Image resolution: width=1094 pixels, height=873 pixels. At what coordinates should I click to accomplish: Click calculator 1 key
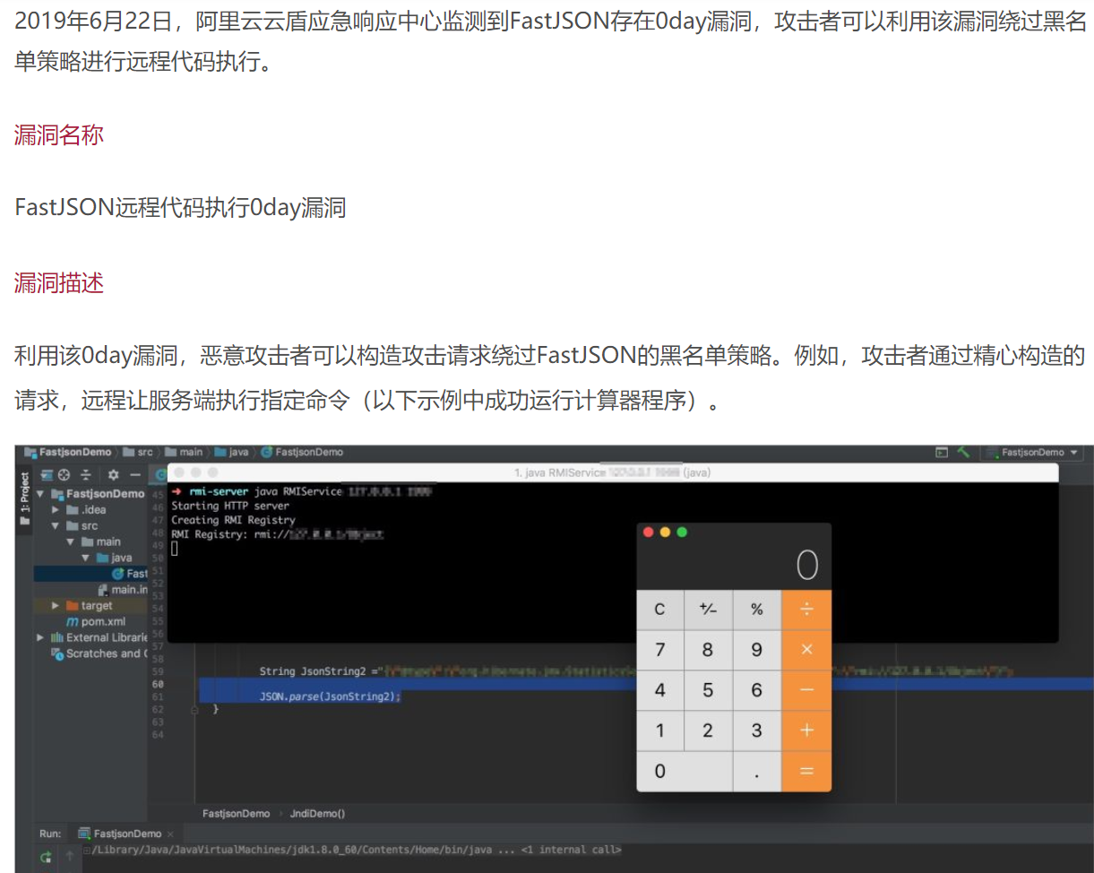[659, 730]
